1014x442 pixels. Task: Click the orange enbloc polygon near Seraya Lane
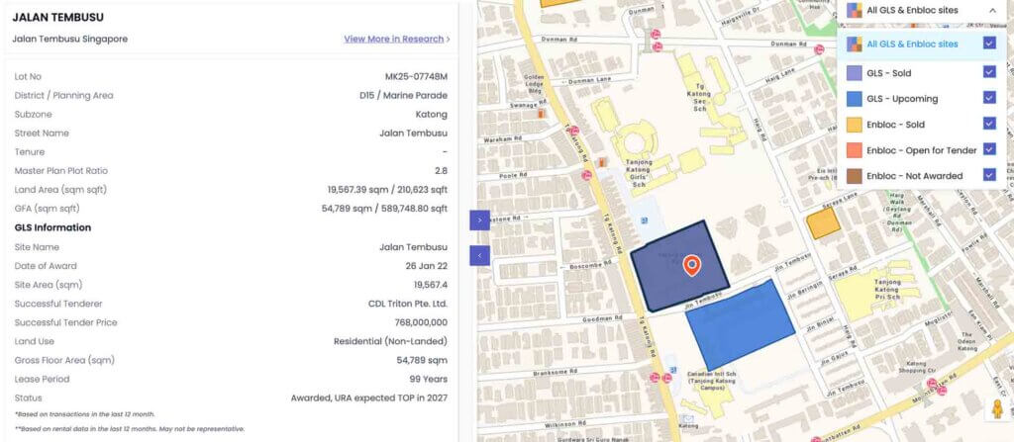coord(823,223)
